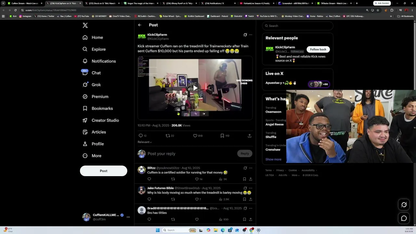The height and width of the screenshot is (234, 416).
Task: Open Grok floating button at bottom right
Action: [x=404, y=205]
